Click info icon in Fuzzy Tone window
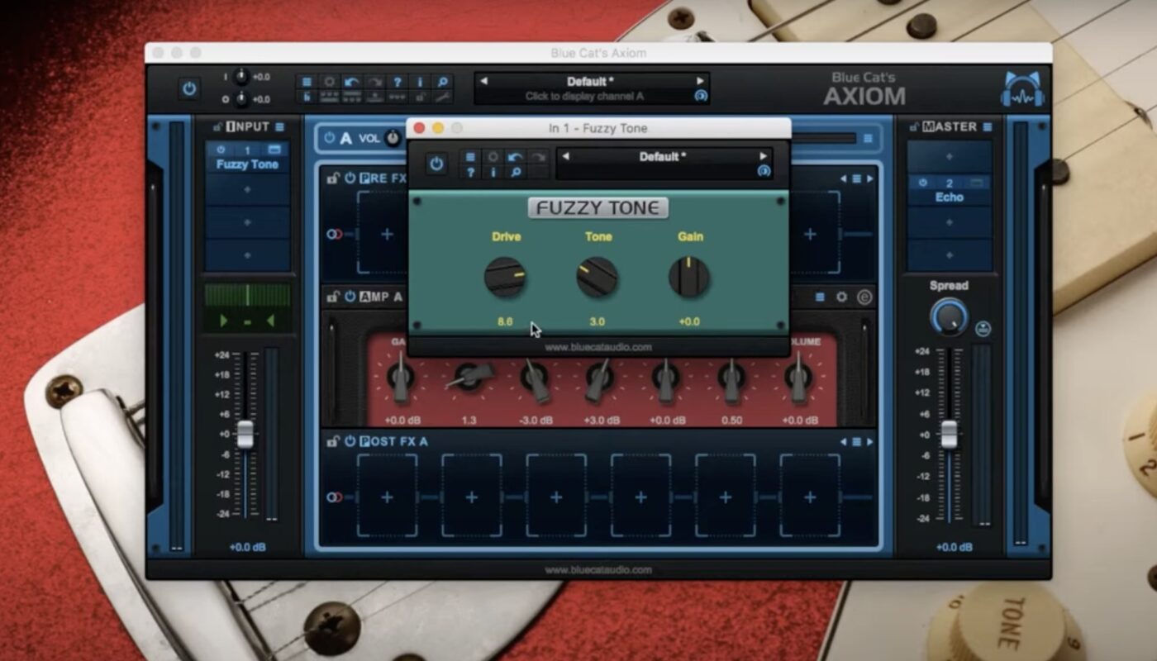Image resolution: width=1157 pixels, height=661 pixels. (x=493, y=172)
